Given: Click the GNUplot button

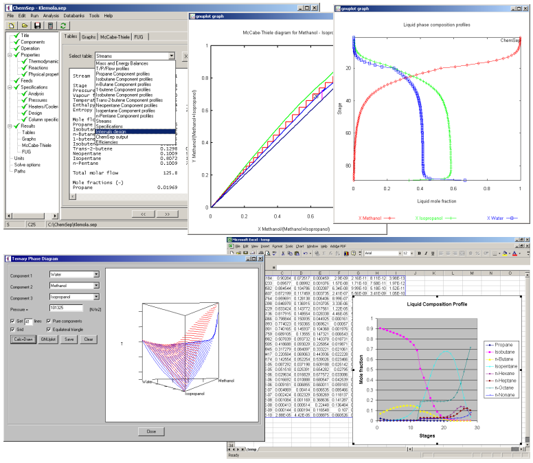Looking at the screenshot, I should tap(48, 339).
